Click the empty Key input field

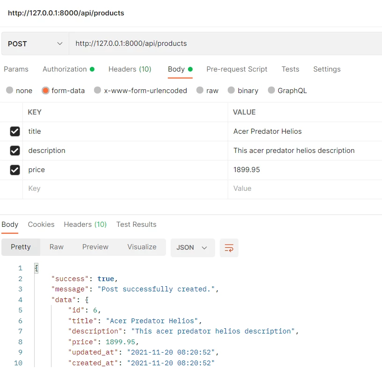pos(56,188)
